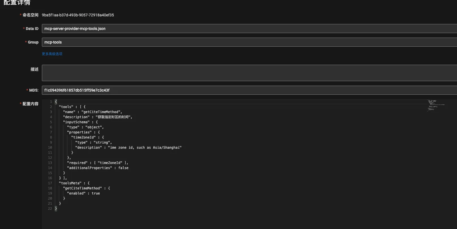Click the Group field containing mcp-tools

coord(249,42)
